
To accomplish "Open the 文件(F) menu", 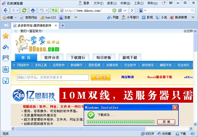I will point(98,3).
